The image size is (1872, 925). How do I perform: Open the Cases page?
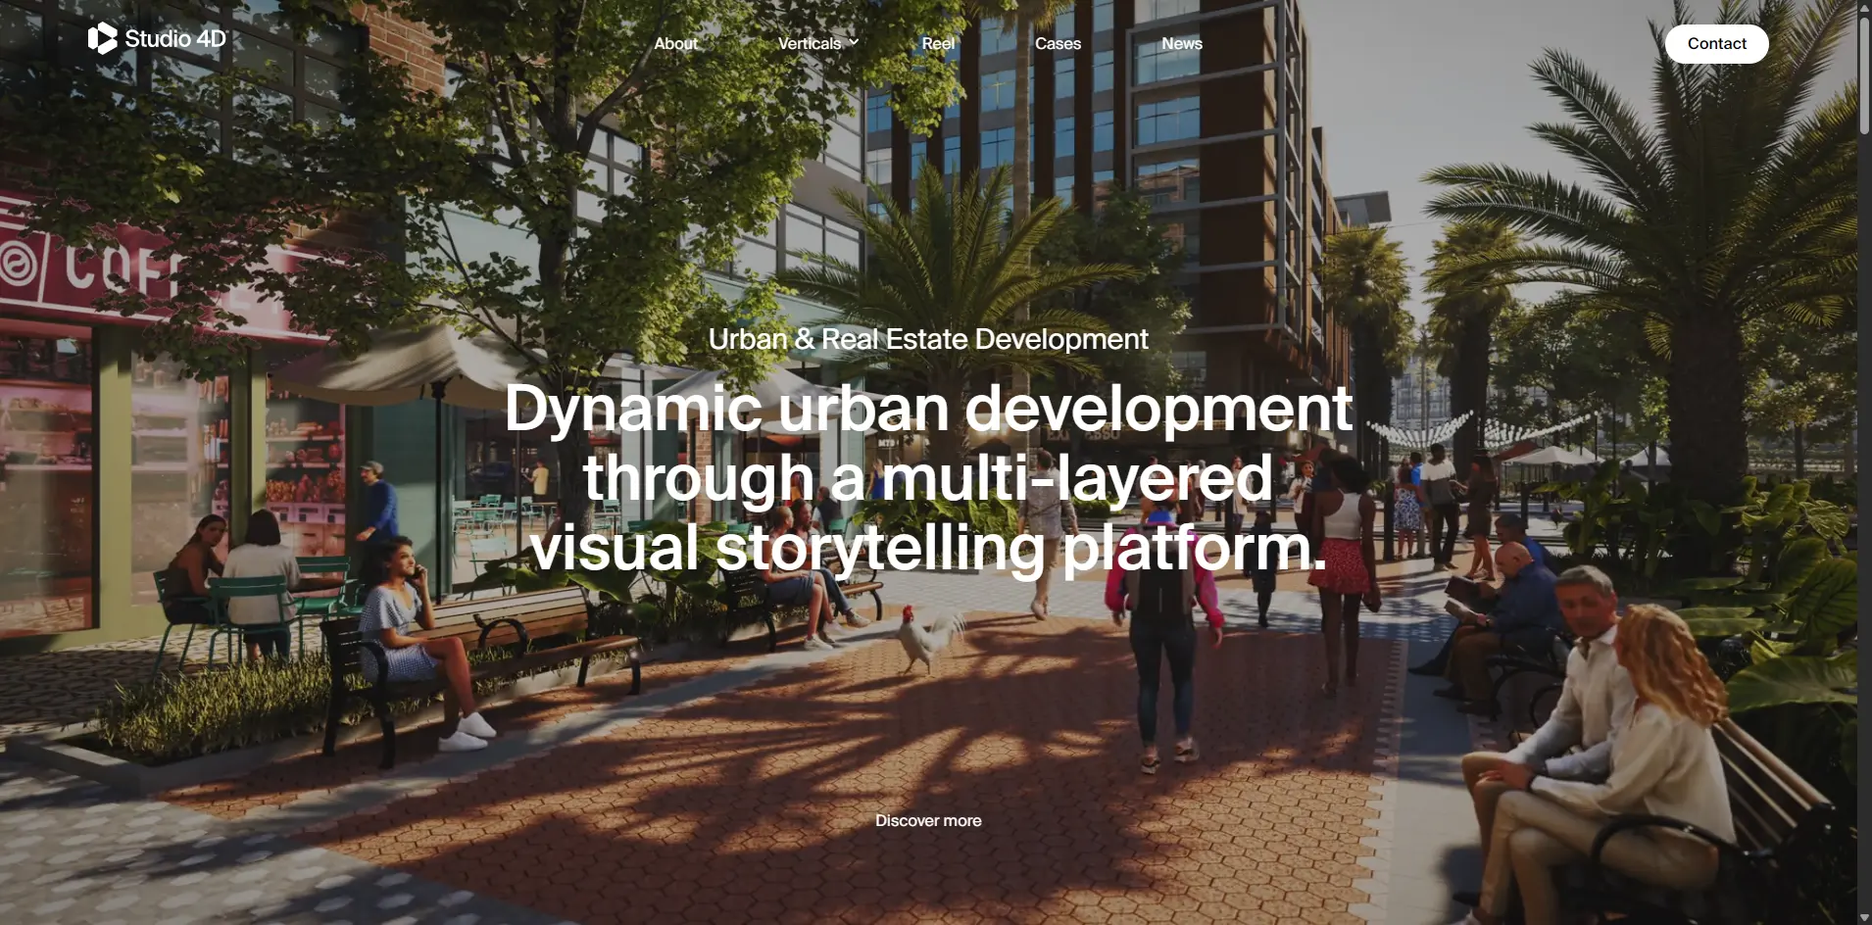tap(1058, 43)
